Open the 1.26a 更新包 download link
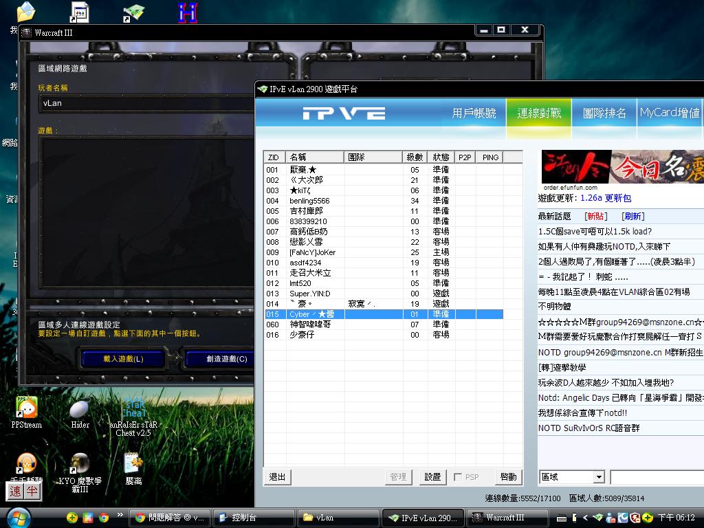The width and height of the screenshot is (704, 528). pyautogui.click(x=606, y=198)
